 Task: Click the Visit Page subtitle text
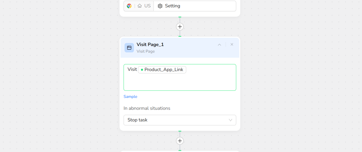(146, 51)
